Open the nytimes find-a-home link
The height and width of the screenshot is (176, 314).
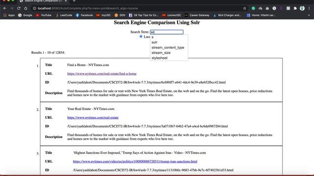click(x=102, y=74)
